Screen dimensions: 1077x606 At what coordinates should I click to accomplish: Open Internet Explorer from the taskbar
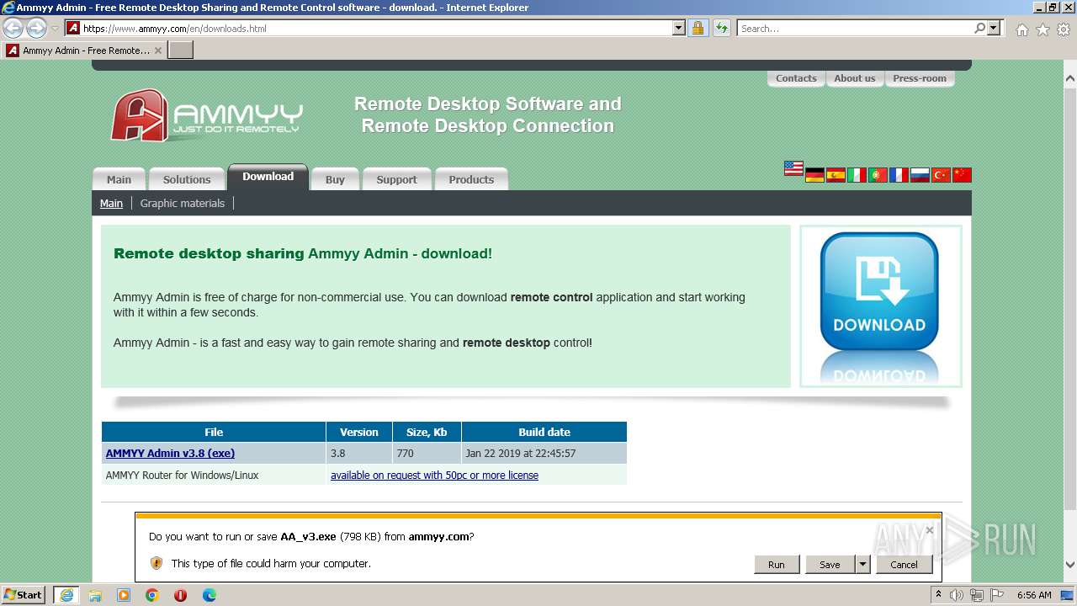coord(66,595)
